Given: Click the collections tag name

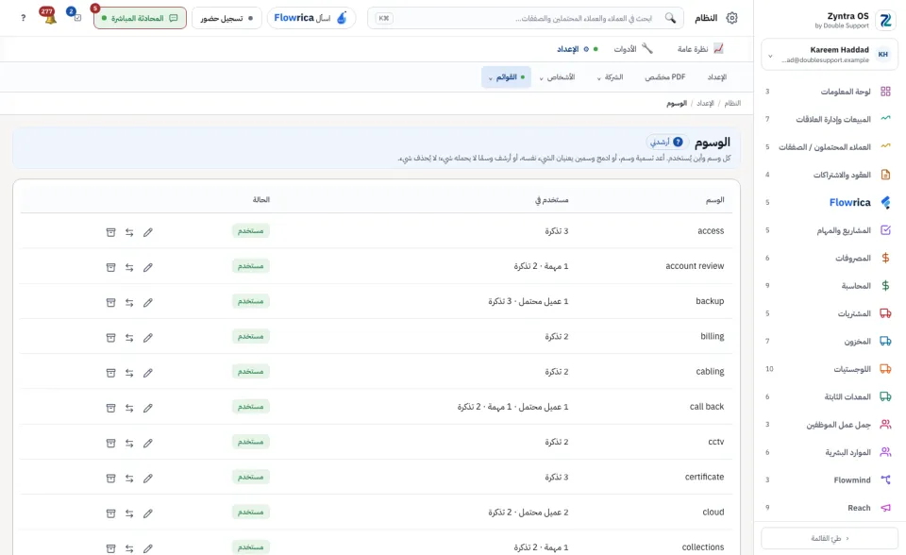Looking at the screenshot, I should click(702, 547).
